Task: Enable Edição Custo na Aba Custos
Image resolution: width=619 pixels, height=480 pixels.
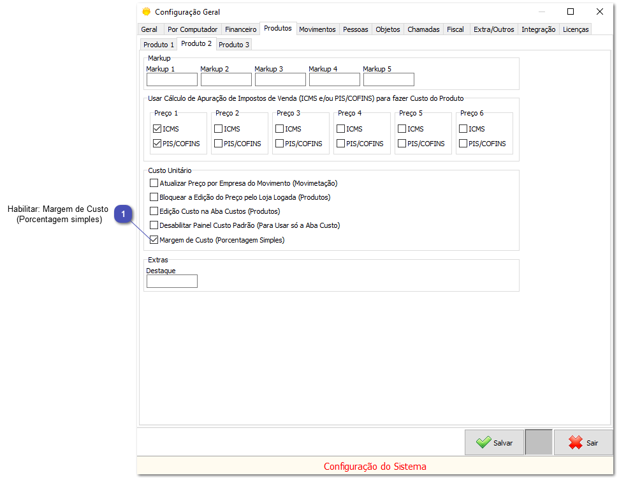Action: coord(154,211)
